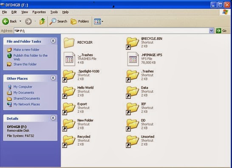232x168 pixels.
Task: Select the RECYCLER folder icon
Action: [x=69, y=42]
